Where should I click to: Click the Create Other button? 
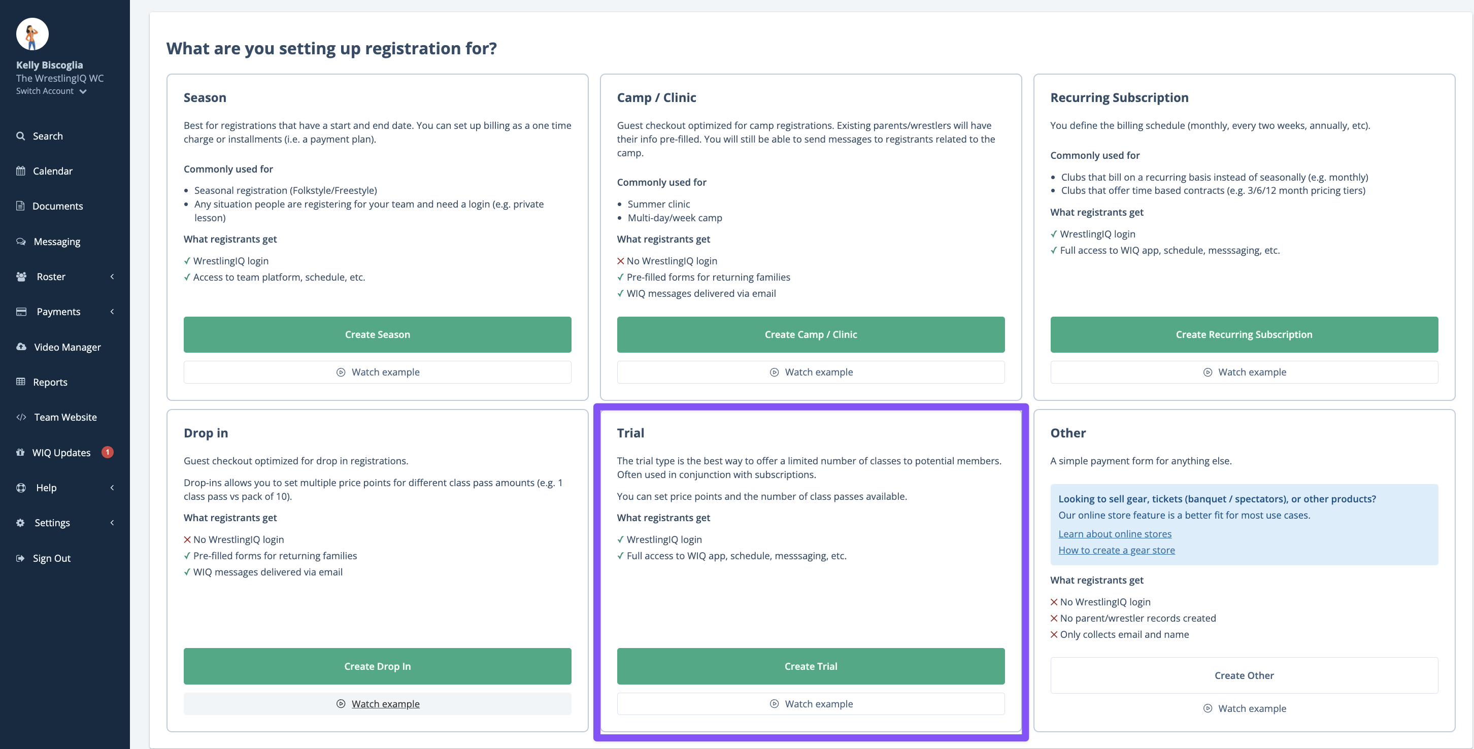click(1244, 675)
